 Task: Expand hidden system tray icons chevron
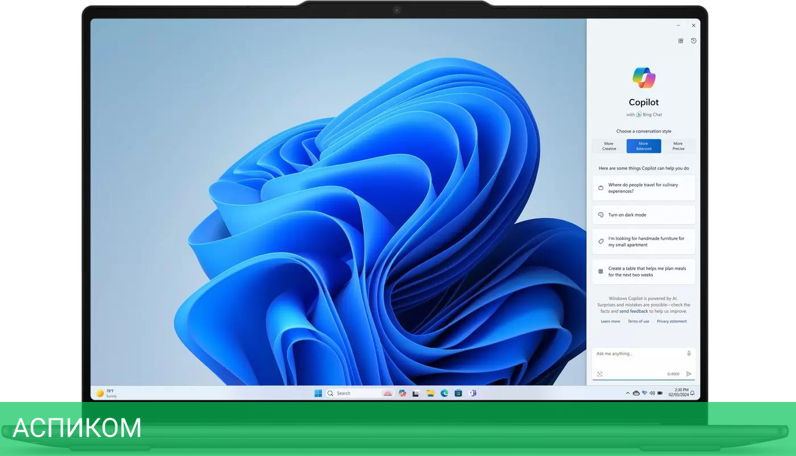point(628,393)
